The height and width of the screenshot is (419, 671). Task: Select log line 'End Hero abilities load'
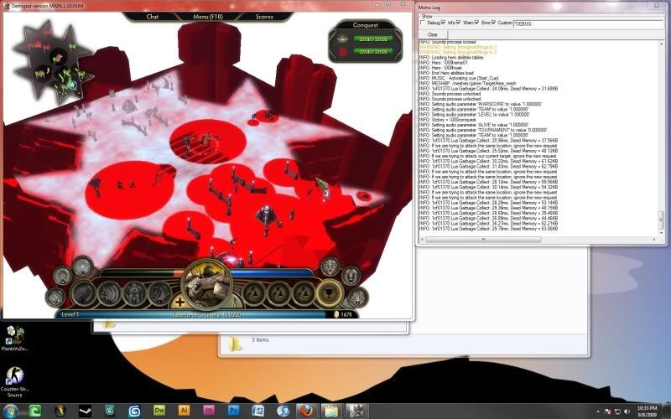pos(446,73)
